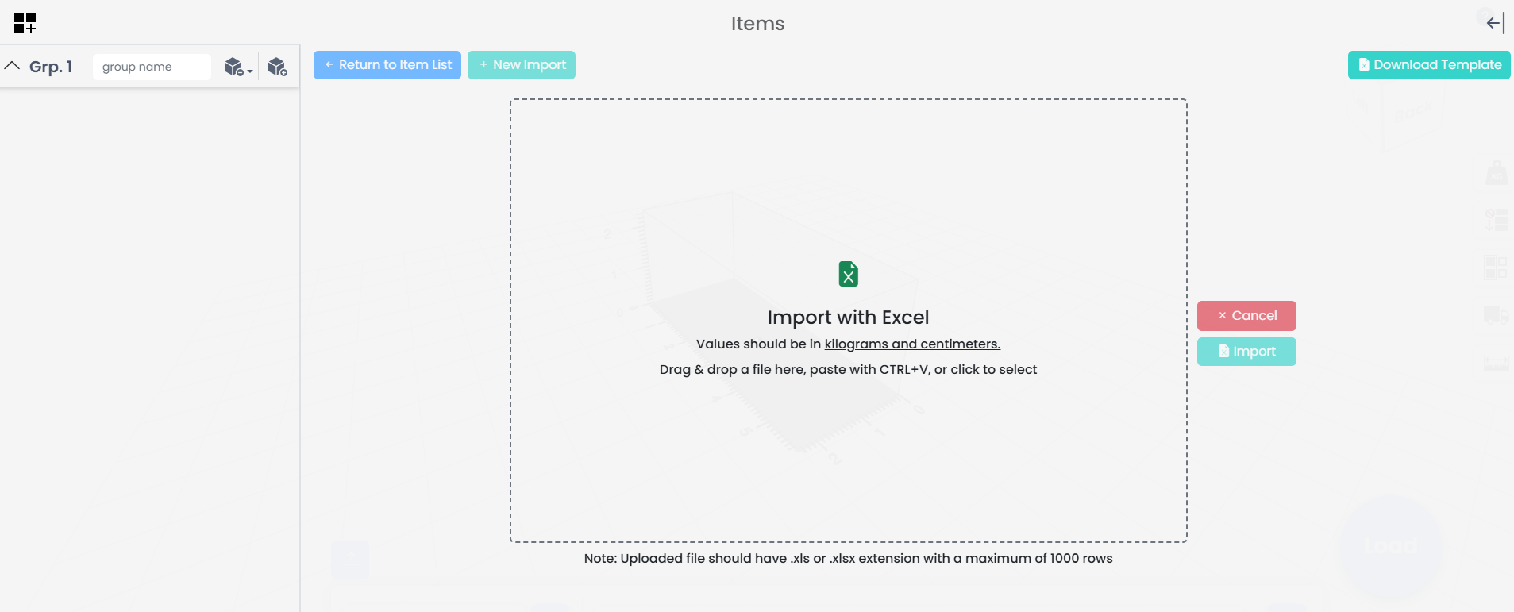This screenshot has height=612, width=1514.
Task: Collapse the Grp. 1 group chevron
Action: 13,66
